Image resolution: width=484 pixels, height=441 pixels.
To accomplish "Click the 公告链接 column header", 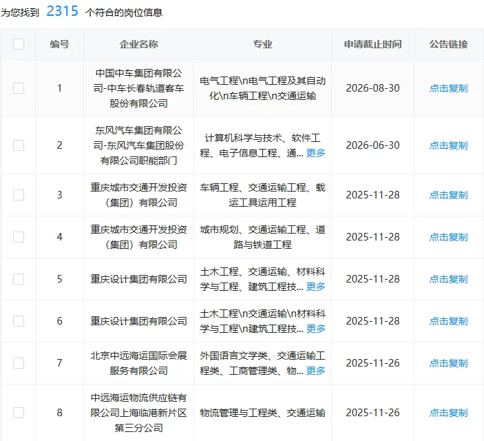I will click(448, 44).
